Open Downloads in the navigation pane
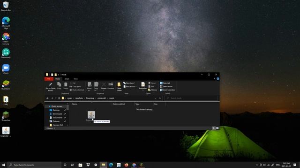 (x=57, y=114)
